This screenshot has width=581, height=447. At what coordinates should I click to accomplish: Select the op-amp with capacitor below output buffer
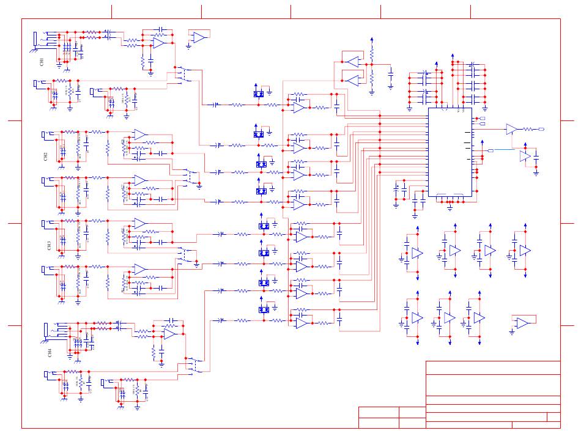coord(525,157)
